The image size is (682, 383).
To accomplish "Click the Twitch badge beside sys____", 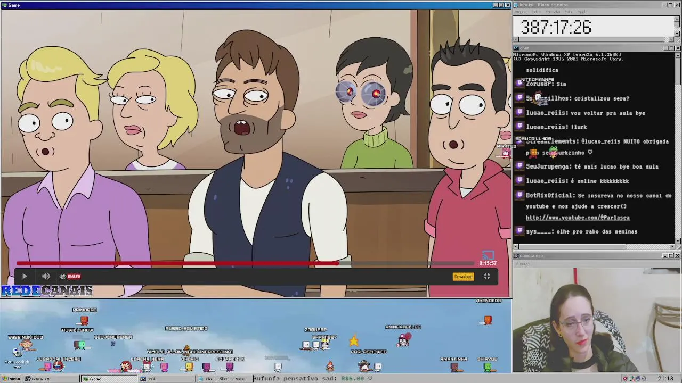I will tap(519, 231).
